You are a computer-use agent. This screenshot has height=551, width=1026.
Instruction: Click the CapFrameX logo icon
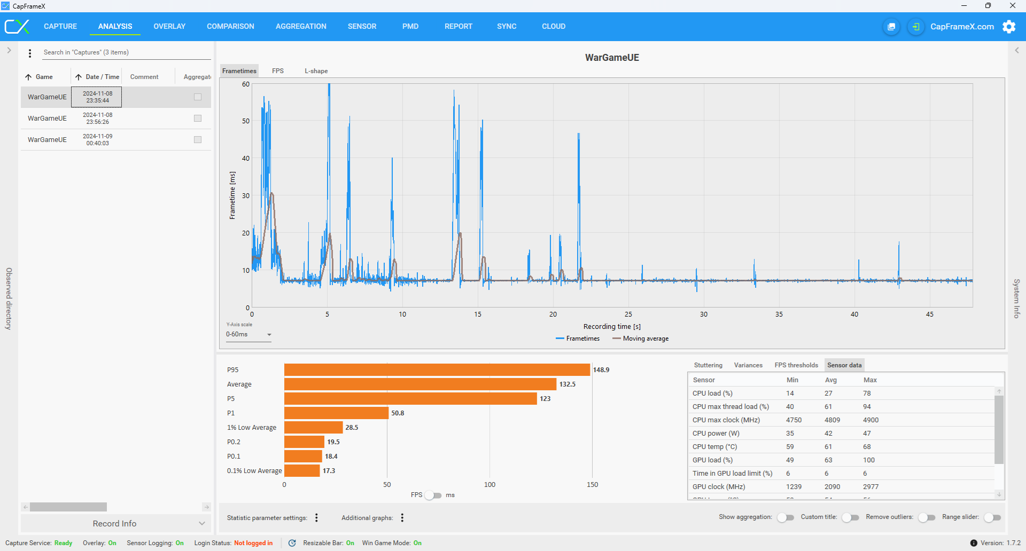click(17, 26)
